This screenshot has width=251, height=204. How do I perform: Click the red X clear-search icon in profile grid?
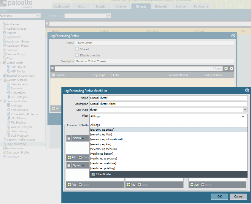(x=231, y=68)
